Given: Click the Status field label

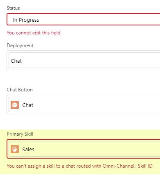Looking at the screenshot, I should point(13,8).
